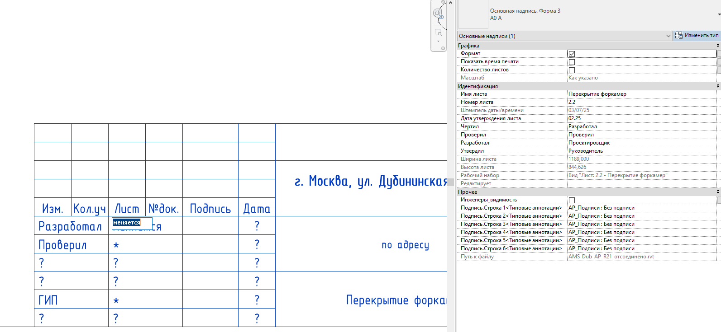Viewport: 721px width, 332px height.
Task: Collapse the Идентификация section
Action: [x=718, y=86]
